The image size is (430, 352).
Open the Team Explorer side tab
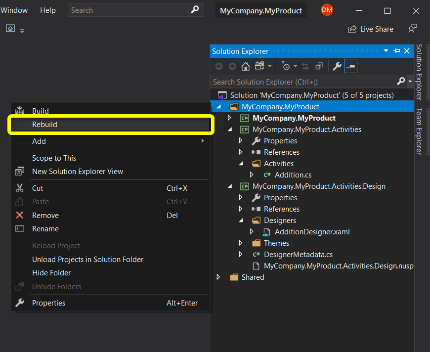[x=419, y=131]
